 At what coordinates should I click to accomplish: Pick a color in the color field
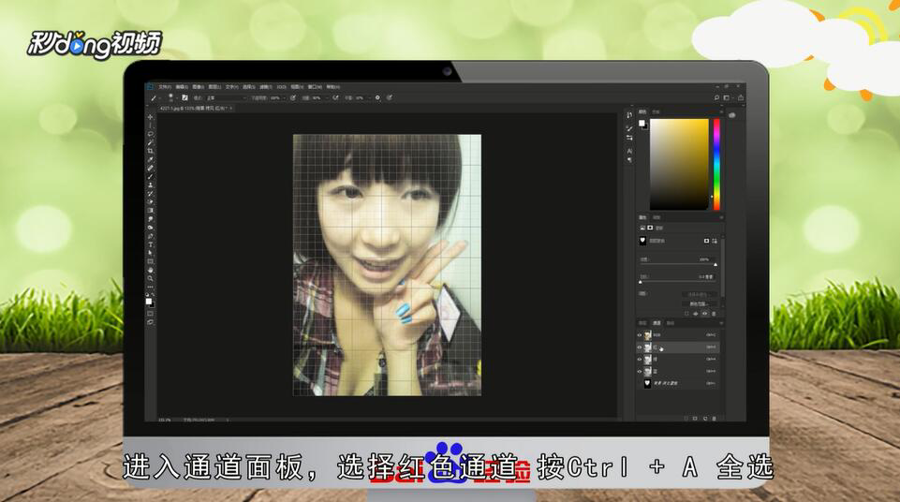tap(680, 164)
